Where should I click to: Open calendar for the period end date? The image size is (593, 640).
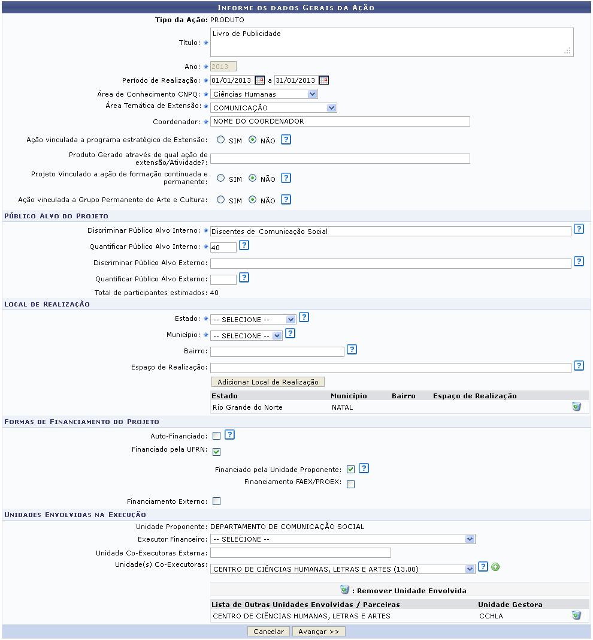pyautogui.click(x=323, y=80)
